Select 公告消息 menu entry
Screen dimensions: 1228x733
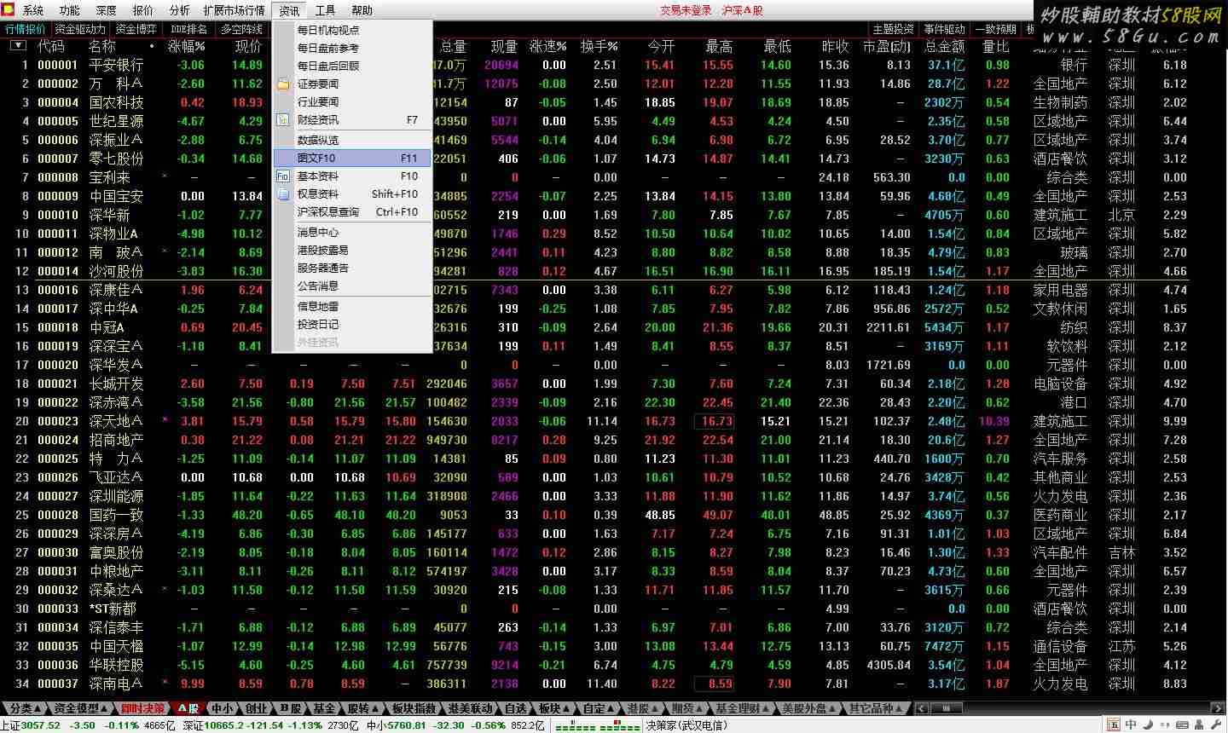pos(352,286)
